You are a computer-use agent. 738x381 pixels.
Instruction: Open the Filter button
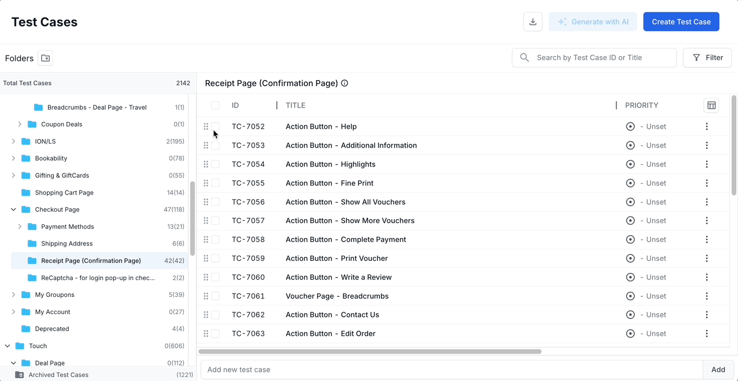[x=707, y=58]
